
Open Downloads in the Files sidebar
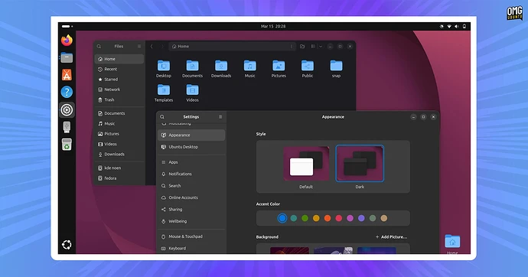[x=119, y=154]
